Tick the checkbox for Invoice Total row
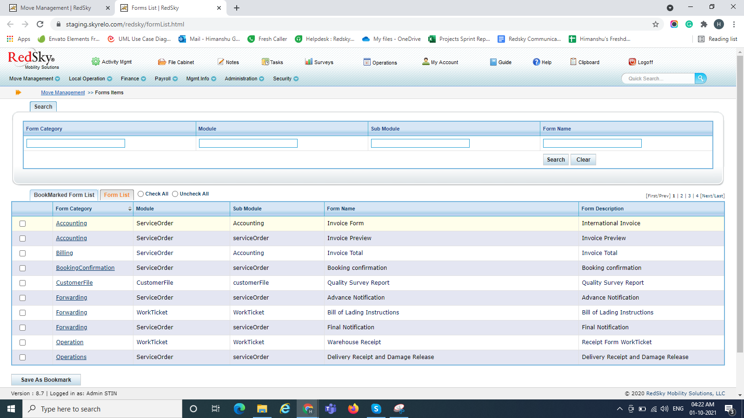The width and height of the screenshot is (744, 418). tap(22, 253)
